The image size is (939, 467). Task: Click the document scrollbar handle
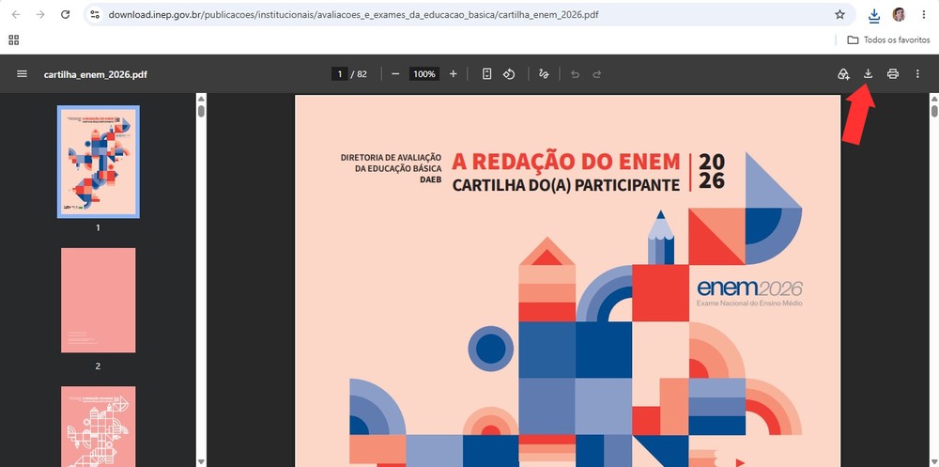tap(933, 111)
